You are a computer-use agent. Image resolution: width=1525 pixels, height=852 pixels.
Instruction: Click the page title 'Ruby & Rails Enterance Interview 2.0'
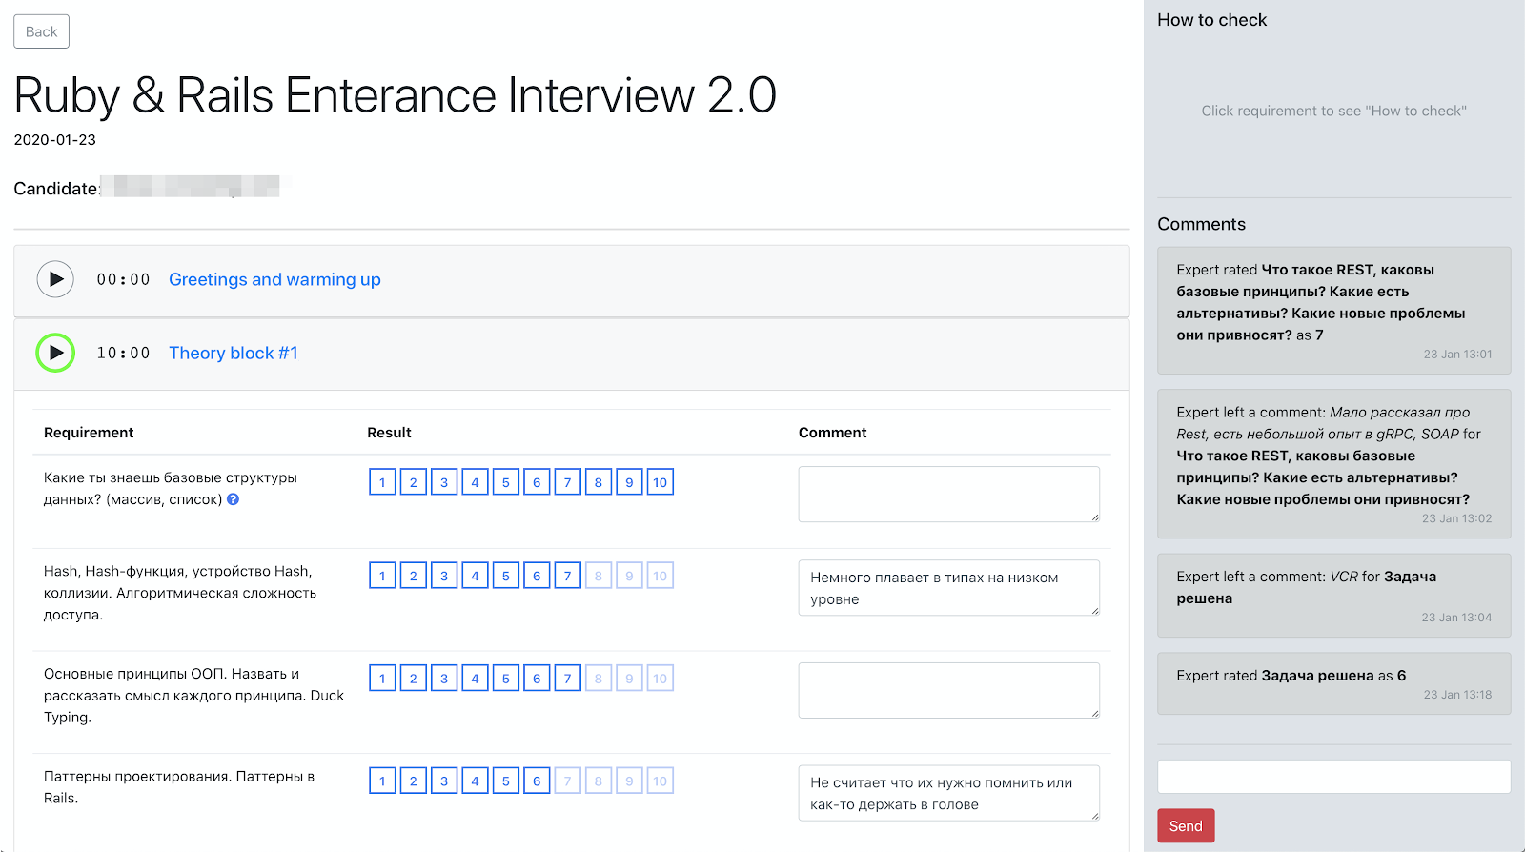(396, 95)
